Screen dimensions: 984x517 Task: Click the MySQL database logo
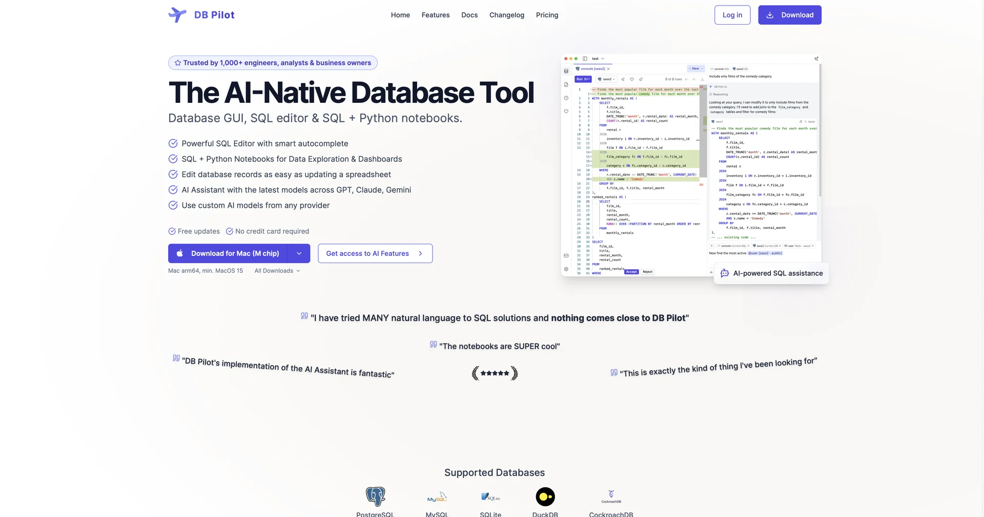(437, 497)
